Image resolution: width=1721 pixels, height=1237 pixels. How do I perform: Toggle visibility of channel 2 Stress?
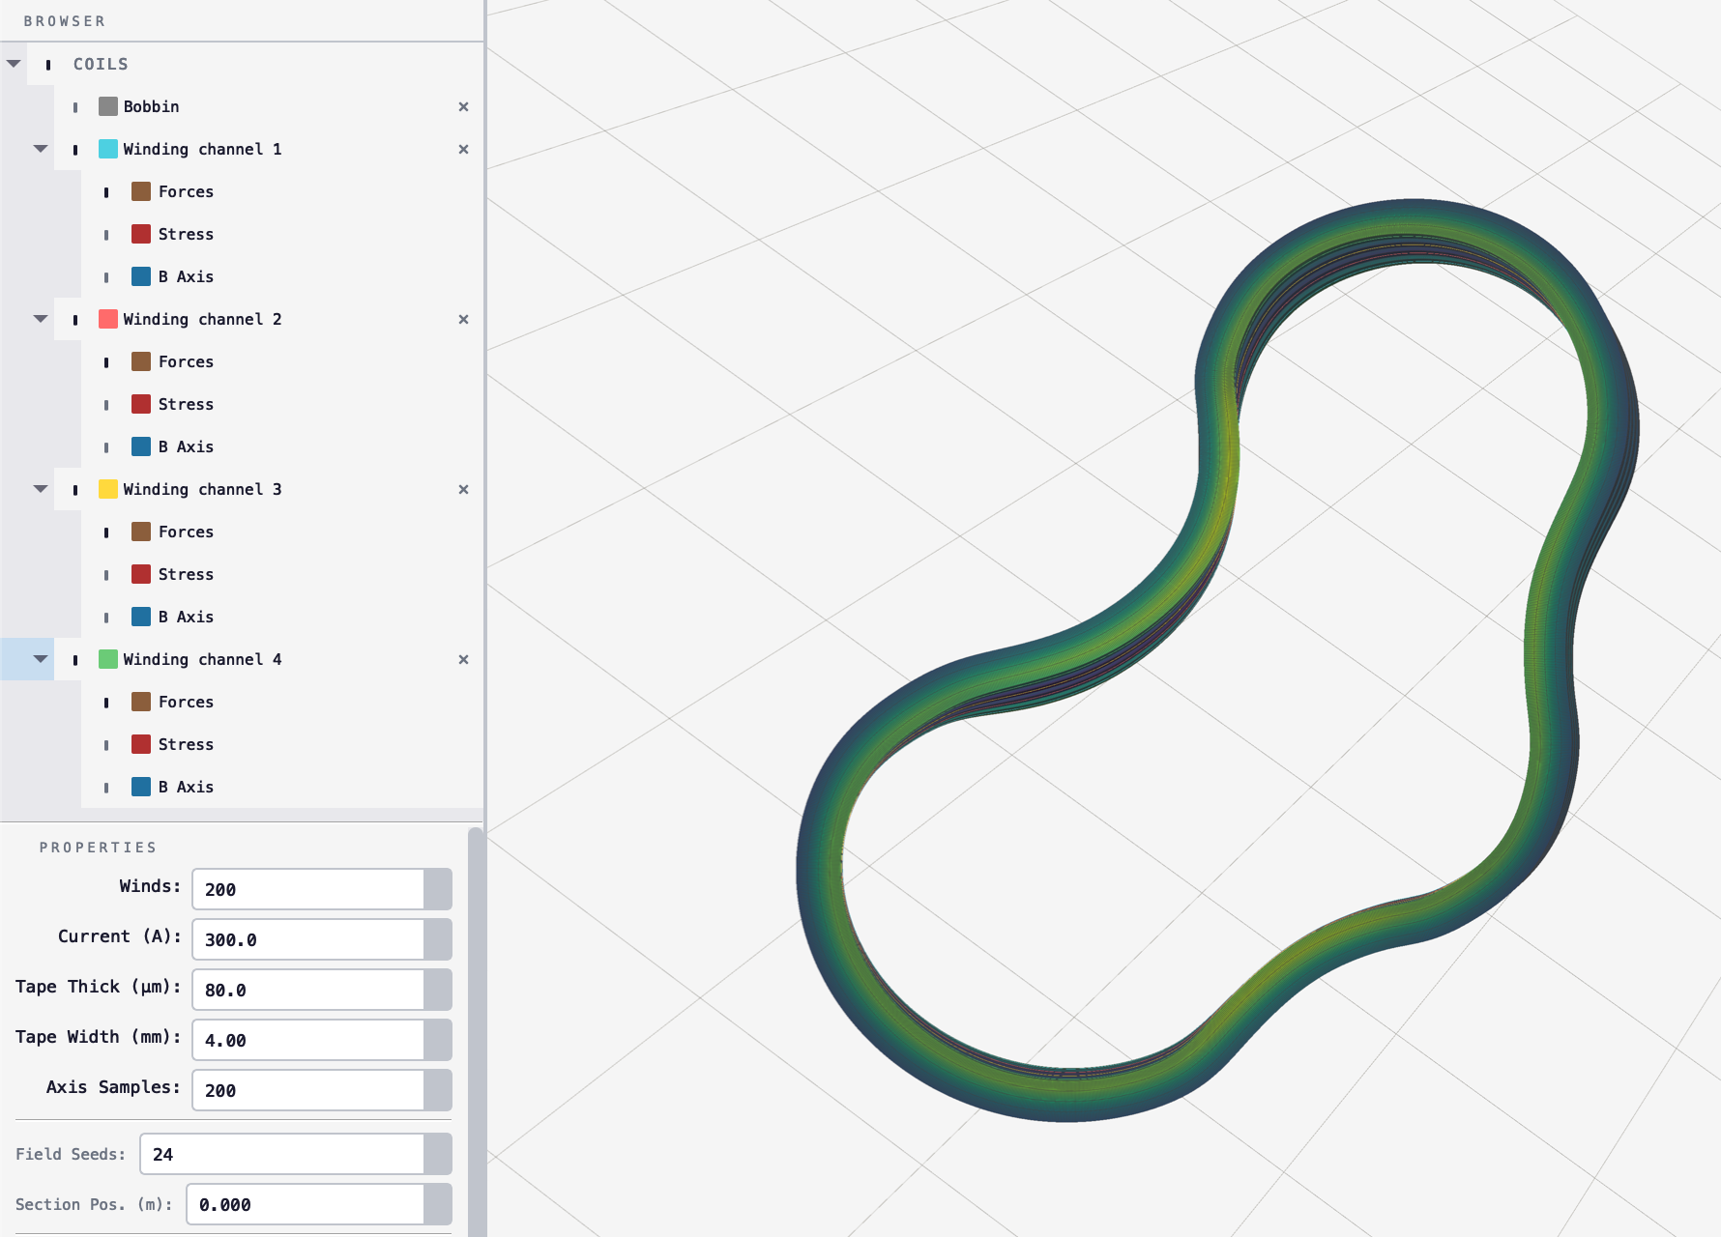(106, 405)
